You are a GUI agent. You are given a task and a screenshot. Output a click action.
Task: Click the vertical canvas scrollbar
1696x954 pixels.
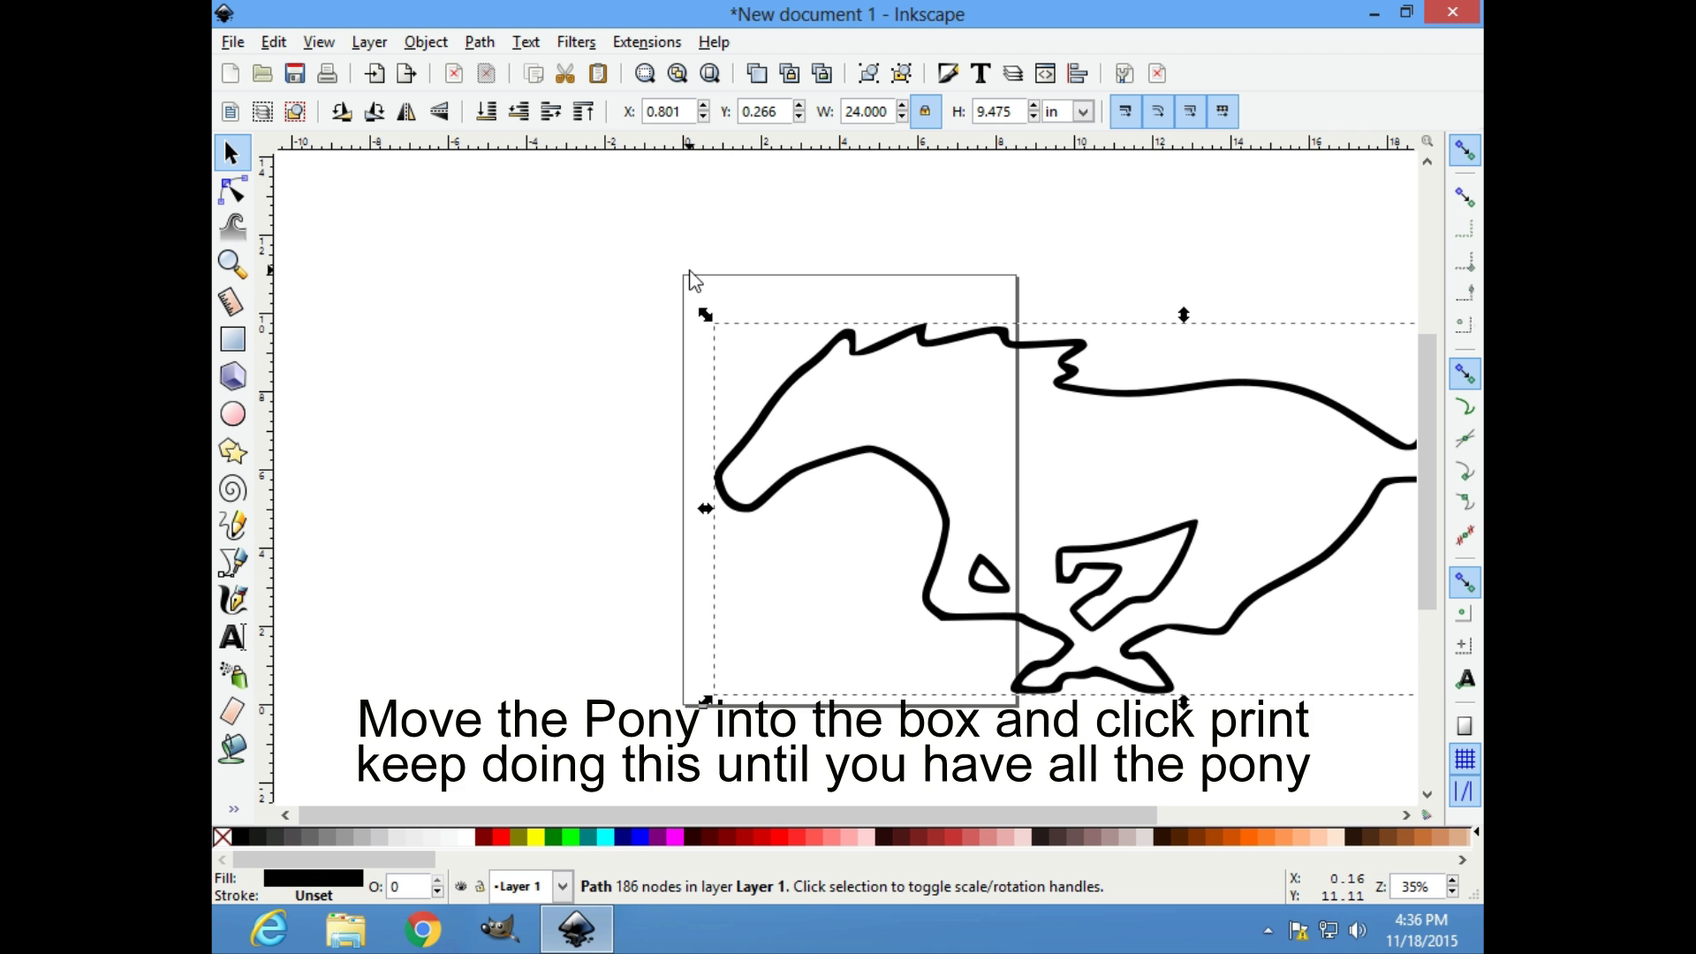click(x=1427, y=473)
